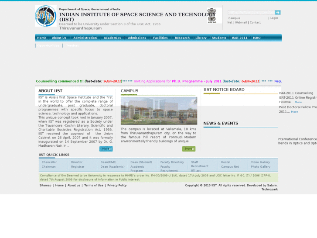317x238 pixels.
Task: Open the Dean (Academic) quick link
Action: 112,167
